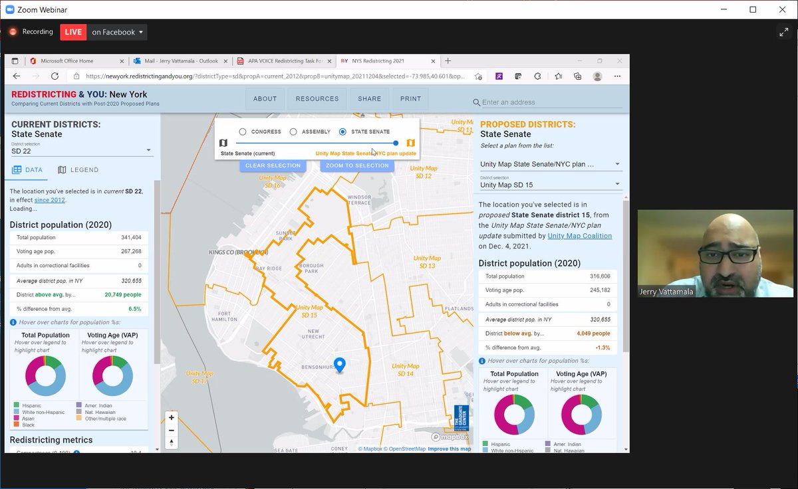Click the Zoom Recording indicator icon
This screenshot has height=489, width=798.
13,32
